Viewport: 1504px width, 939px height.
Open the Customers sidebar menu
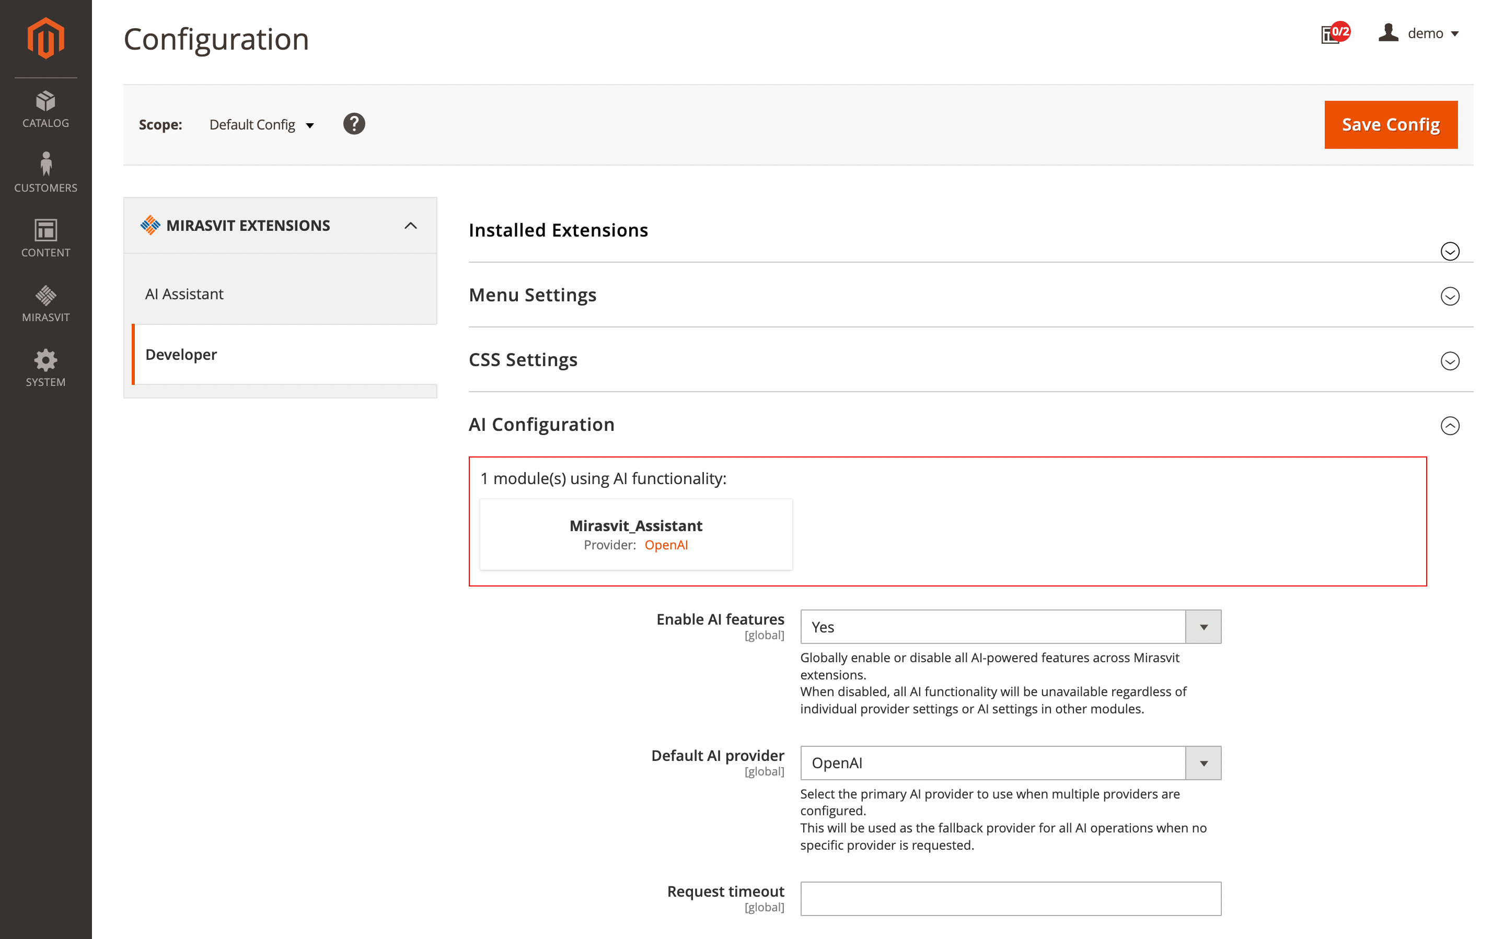(x=45, y=173)
